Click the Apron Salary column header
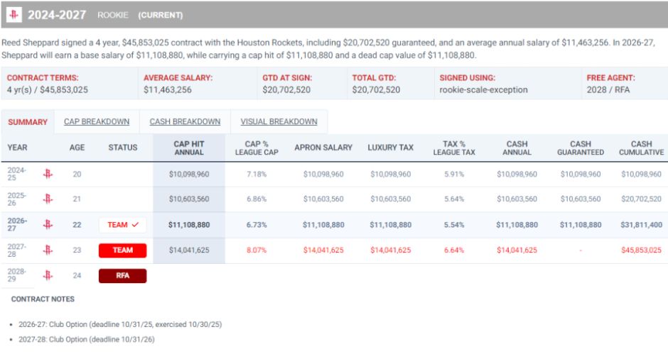This screenshot has width=668, height=354. tap(323, 148)
